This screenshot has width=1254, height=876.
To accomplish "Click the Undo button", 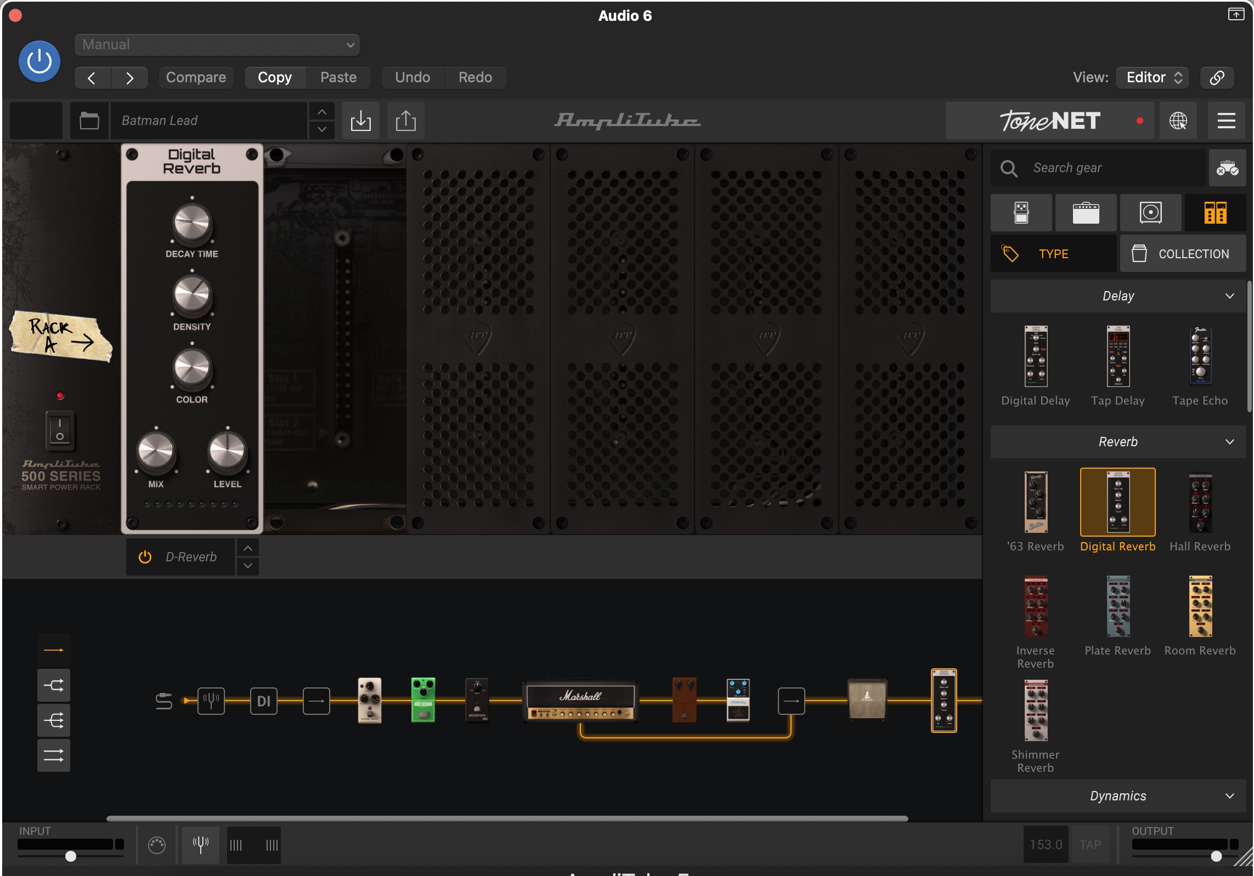I will (x=413, y=77).
